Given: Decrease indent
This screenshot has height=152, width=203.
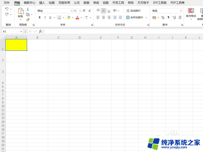Looking at the screenshot, I should pos(115,17).
